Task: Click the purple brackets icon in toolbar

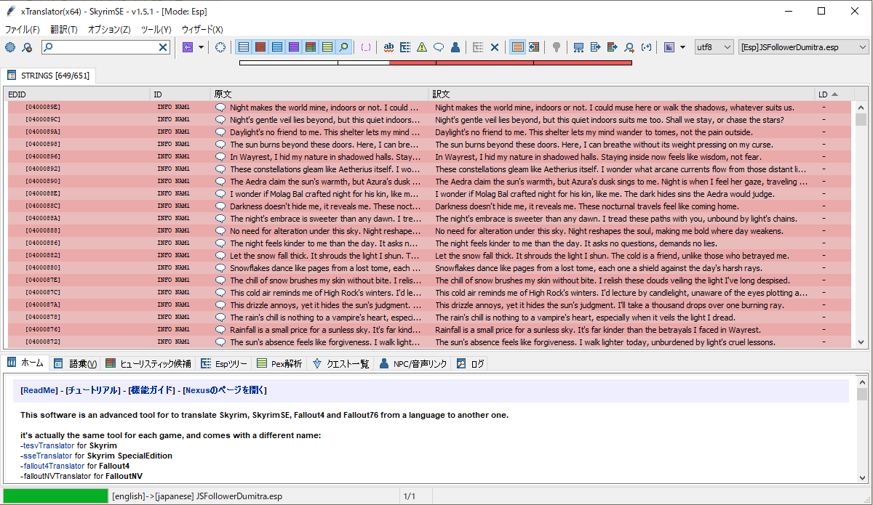Action: 366,47
